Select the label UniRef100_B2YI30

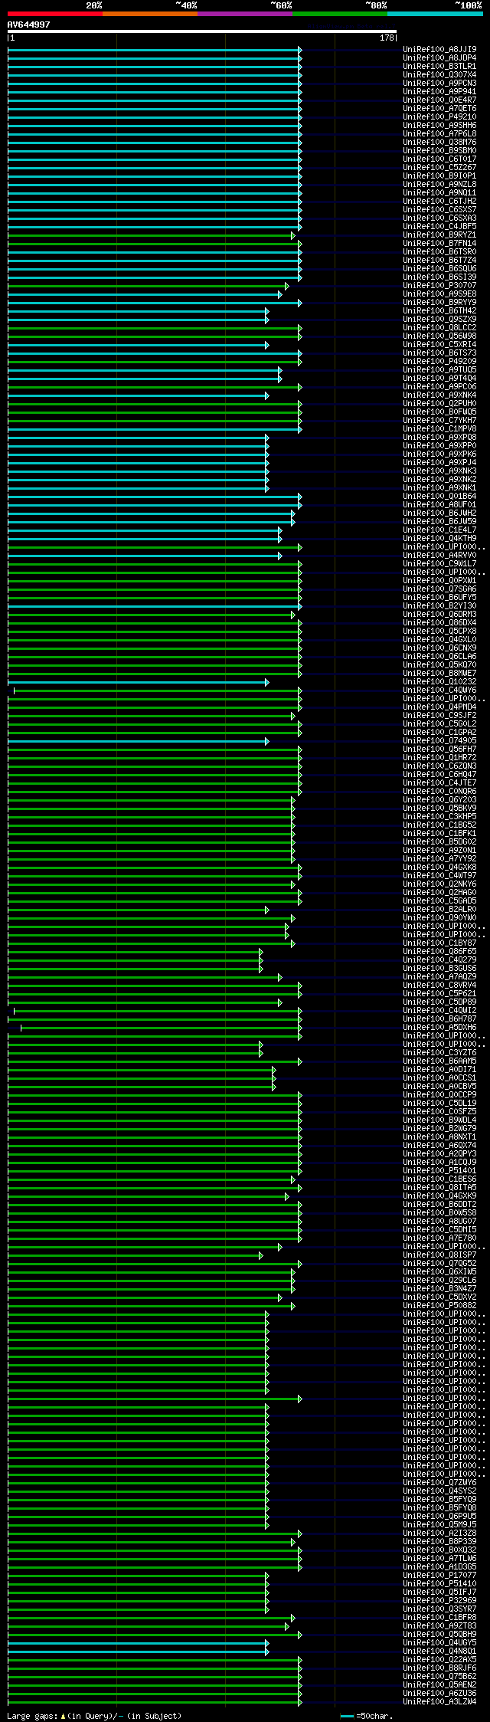point(439,606)
